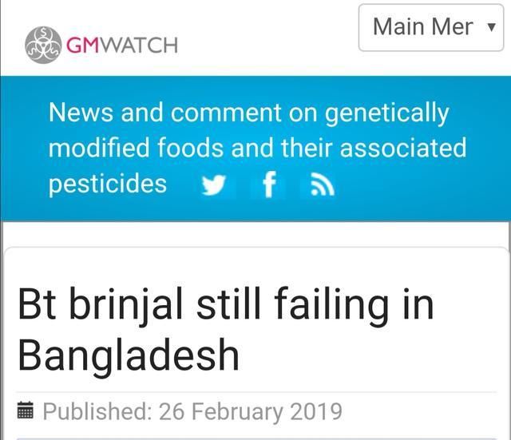Click the GMWATCH site name text
This screenshot has width=511, height=440.
coord(122,45)
